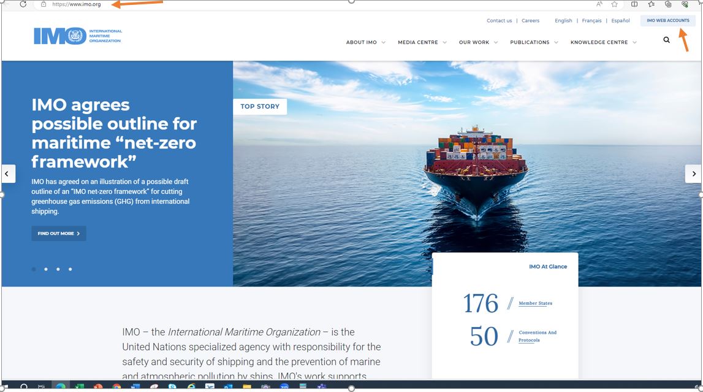Open Edge Collections
The image size is (703, 392).
click(668, 4)
